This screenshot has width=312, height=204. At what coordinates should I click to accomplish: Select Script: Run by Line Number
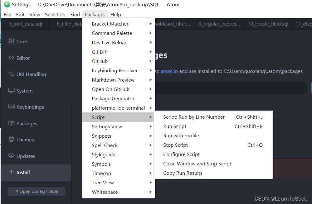(213, 117)
